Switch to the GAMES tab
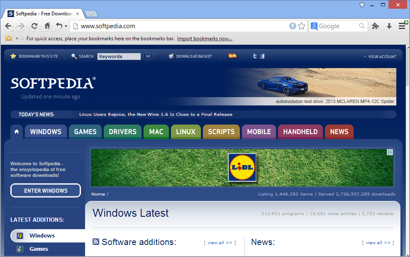Screen dimensions: 410x257 (x=85, y=132)
